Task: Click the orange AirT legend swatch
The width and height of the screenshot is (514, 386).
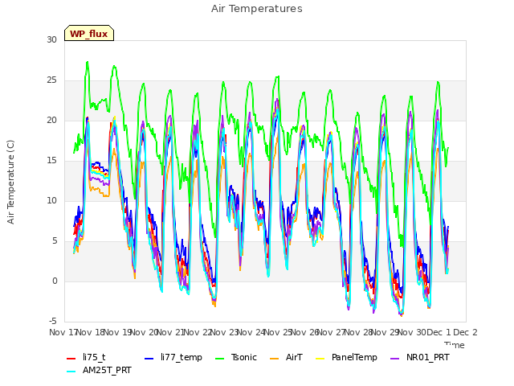Action: point(275,359)
